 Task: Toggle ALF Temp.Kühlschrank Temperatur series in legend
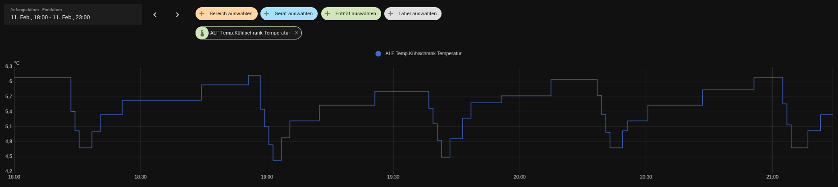[x=423, y=54]
